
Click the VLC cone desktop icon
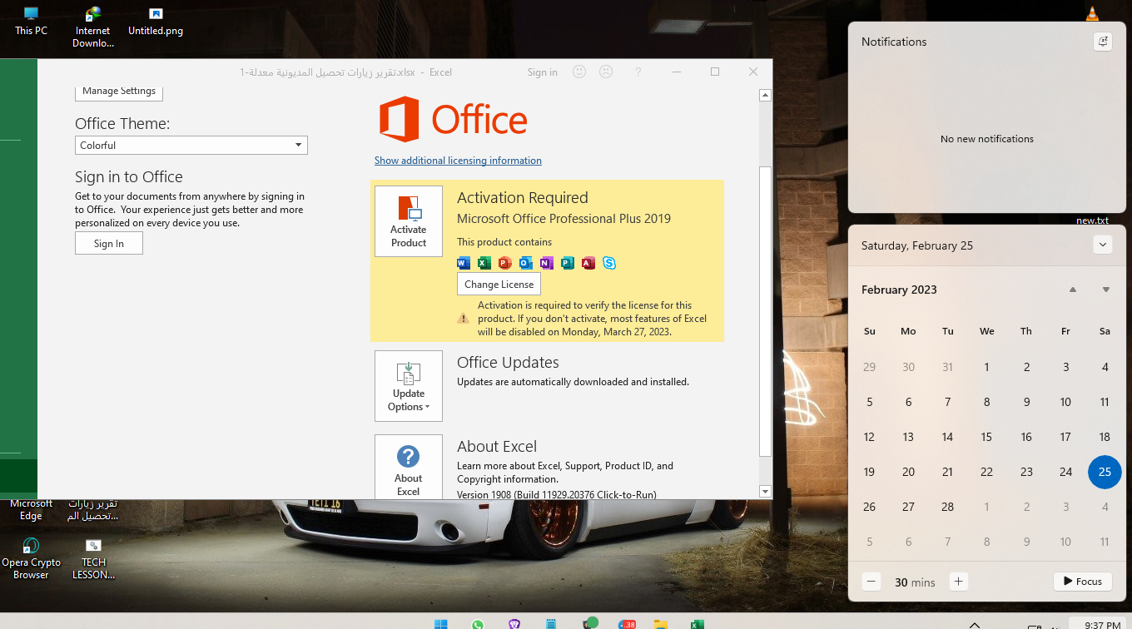coord(1092,12)
